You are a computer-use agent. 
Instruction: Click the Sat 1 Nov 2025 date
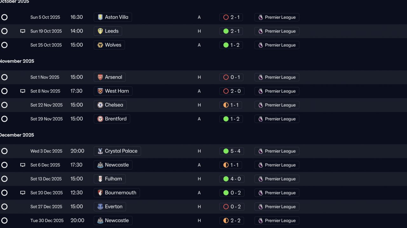pyautogui.click(x=45, y=77)
